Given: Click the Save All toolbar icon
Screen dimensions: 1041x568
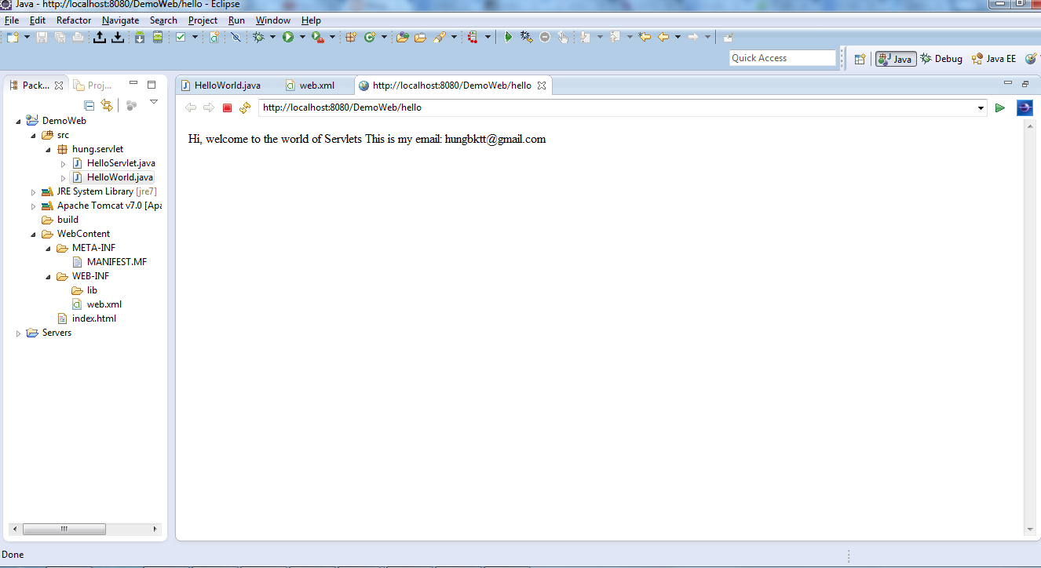Looking at the screenshot, I should pos(60,37).
